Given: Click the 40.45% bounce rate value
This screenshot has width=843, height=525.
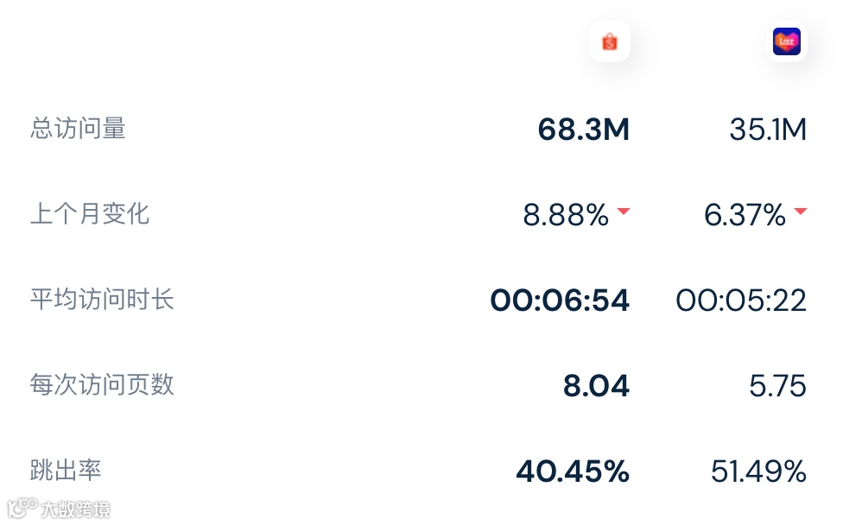Looking at the screenshot, I should [x=573, y=471].
